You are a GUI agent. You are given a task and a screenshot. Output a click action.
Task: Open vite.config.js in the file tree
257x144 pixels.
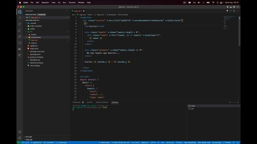pyautogui.click(x=35, y=66)
